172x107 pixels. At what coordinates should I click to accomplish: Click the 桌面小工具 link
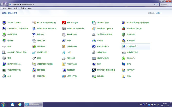tap(72, 76)
